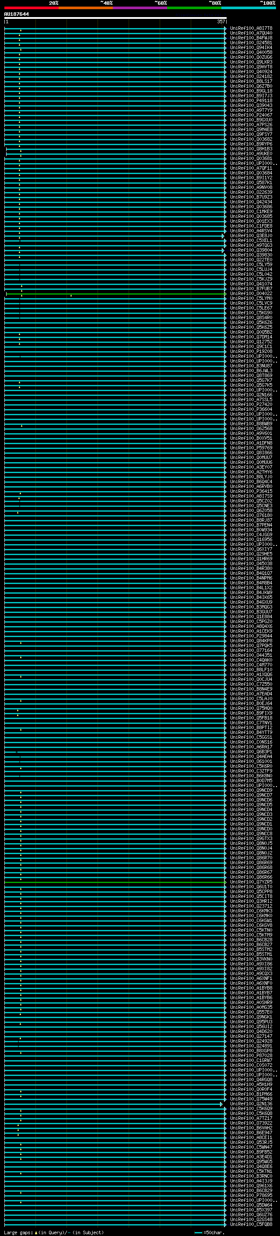This screenshot has height=1236, width=280.
Task: Click the orange ~40% identity legend segment
Action: 86,8
